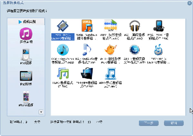Select the FLAC audio format icon
This screenshot has height=136, width=193.
tap(63, 73)
